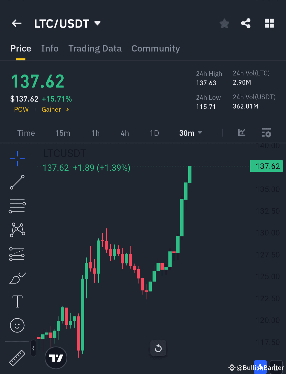Refresh the chart view

[x=158, y=348]
